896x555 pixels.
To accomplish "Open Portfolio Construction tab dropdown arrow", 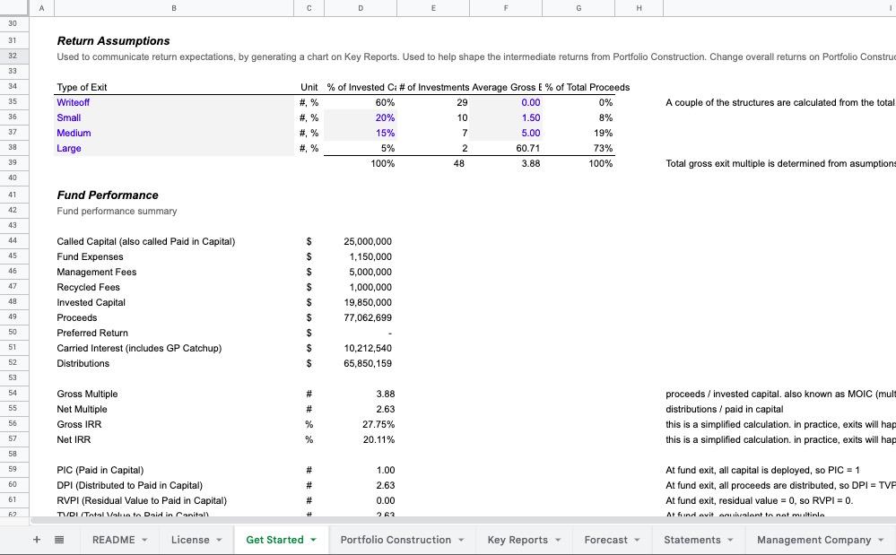I will click(460, 540).
